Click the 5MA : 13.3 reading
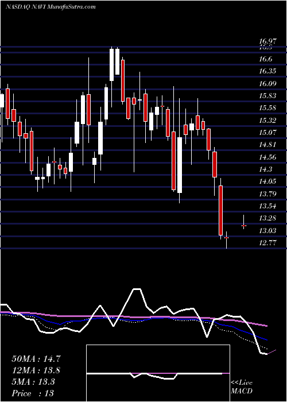The image size is (287, 402). (33, 382)
